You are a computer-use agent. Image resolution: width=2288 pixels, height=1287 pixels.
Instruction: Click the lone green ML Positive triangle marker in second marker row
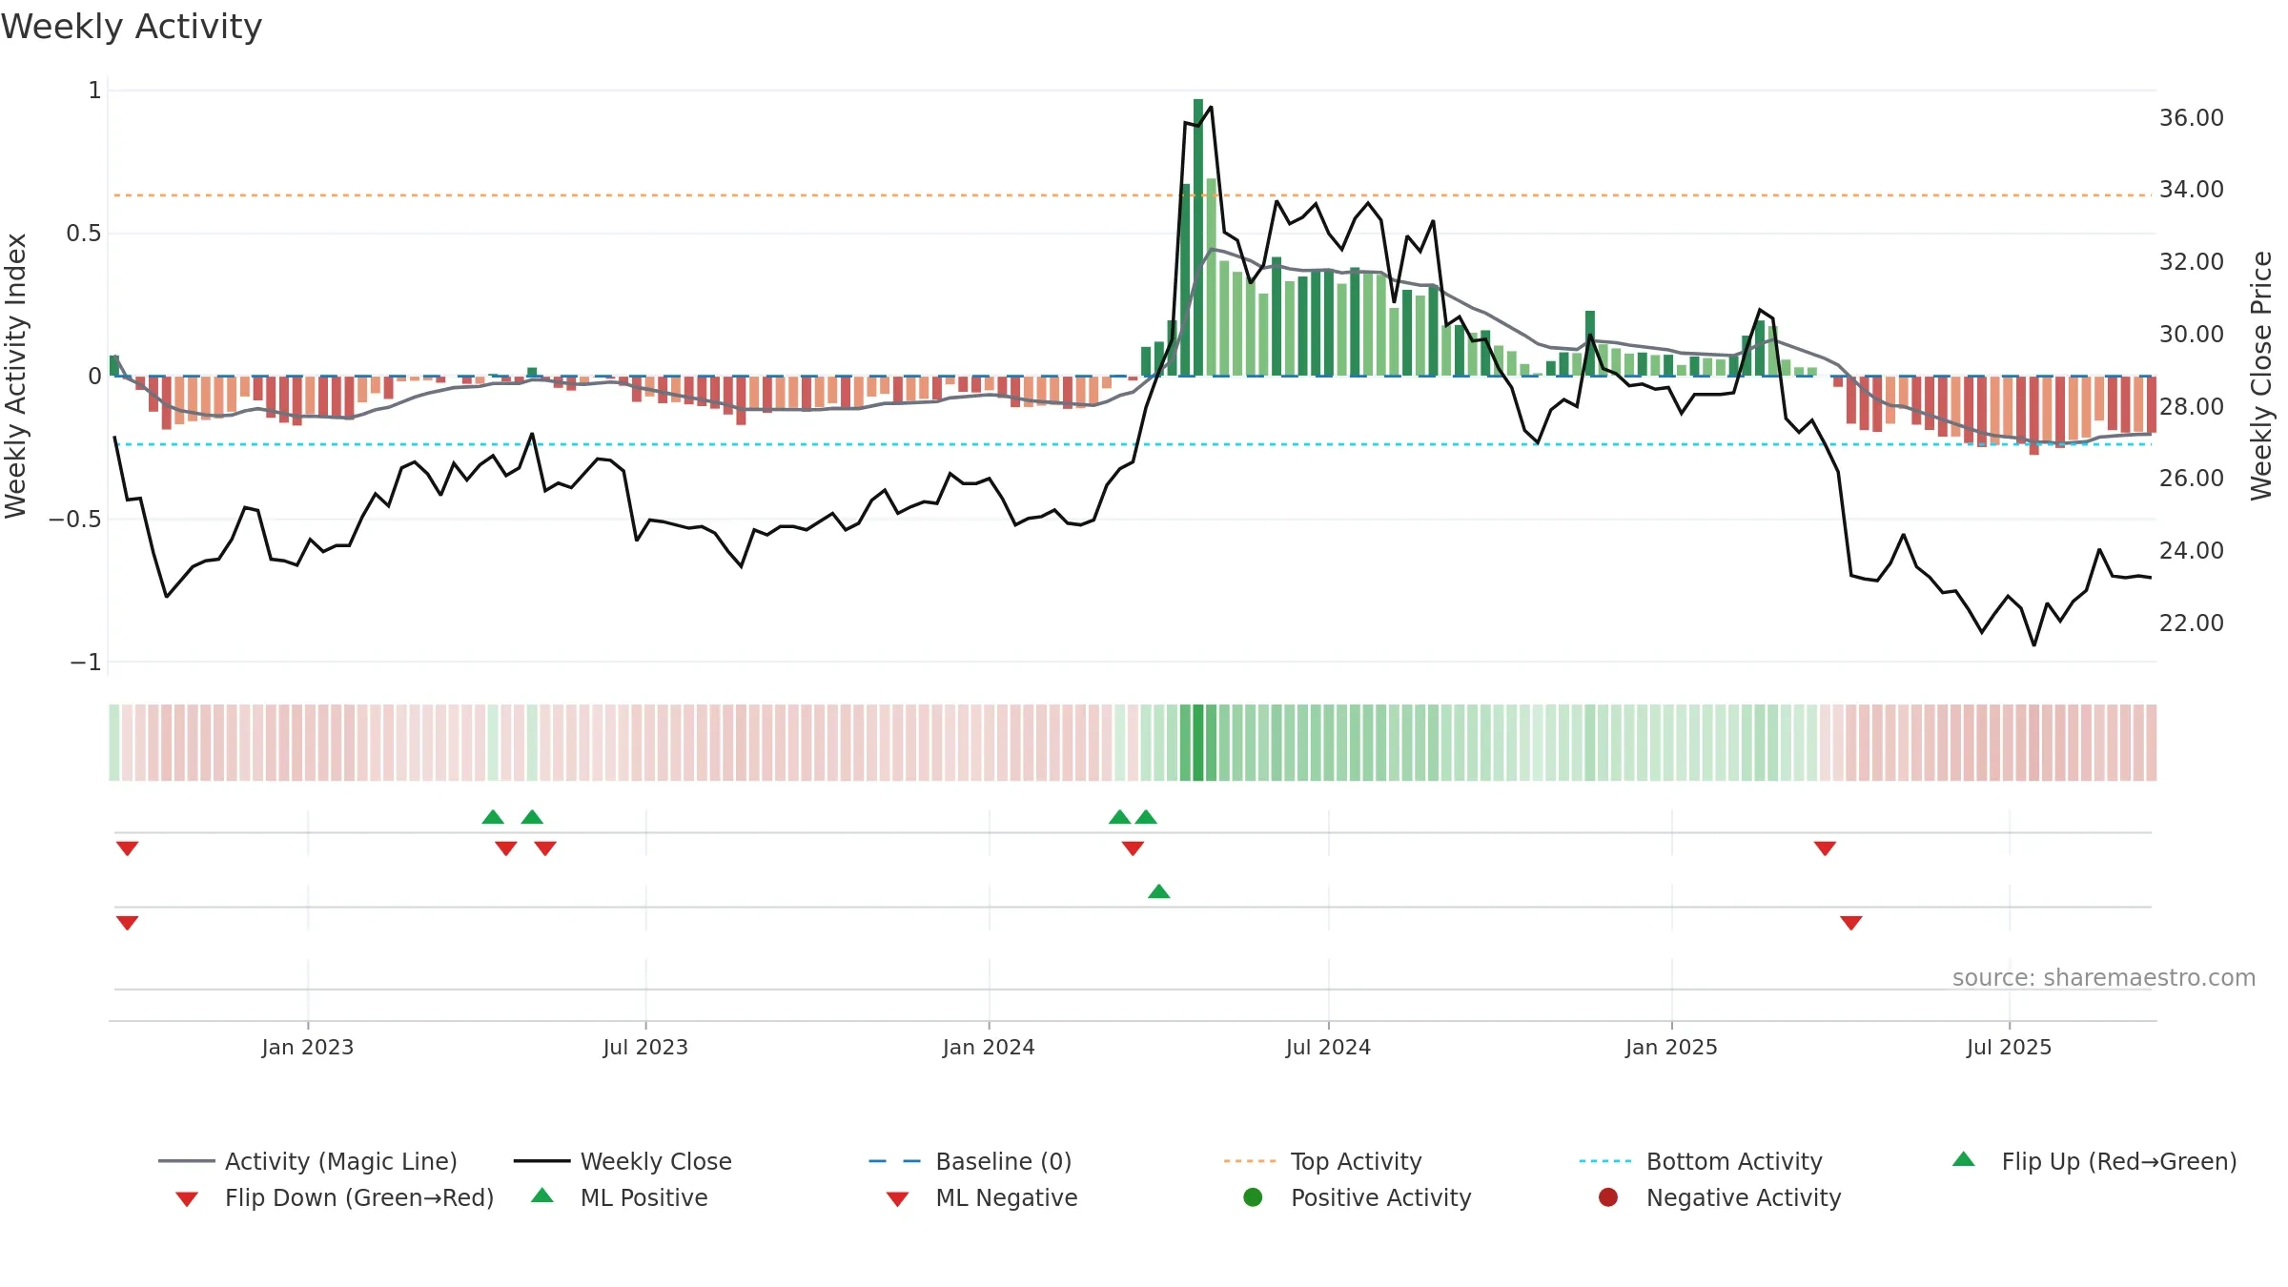[x=1159, y=891]
